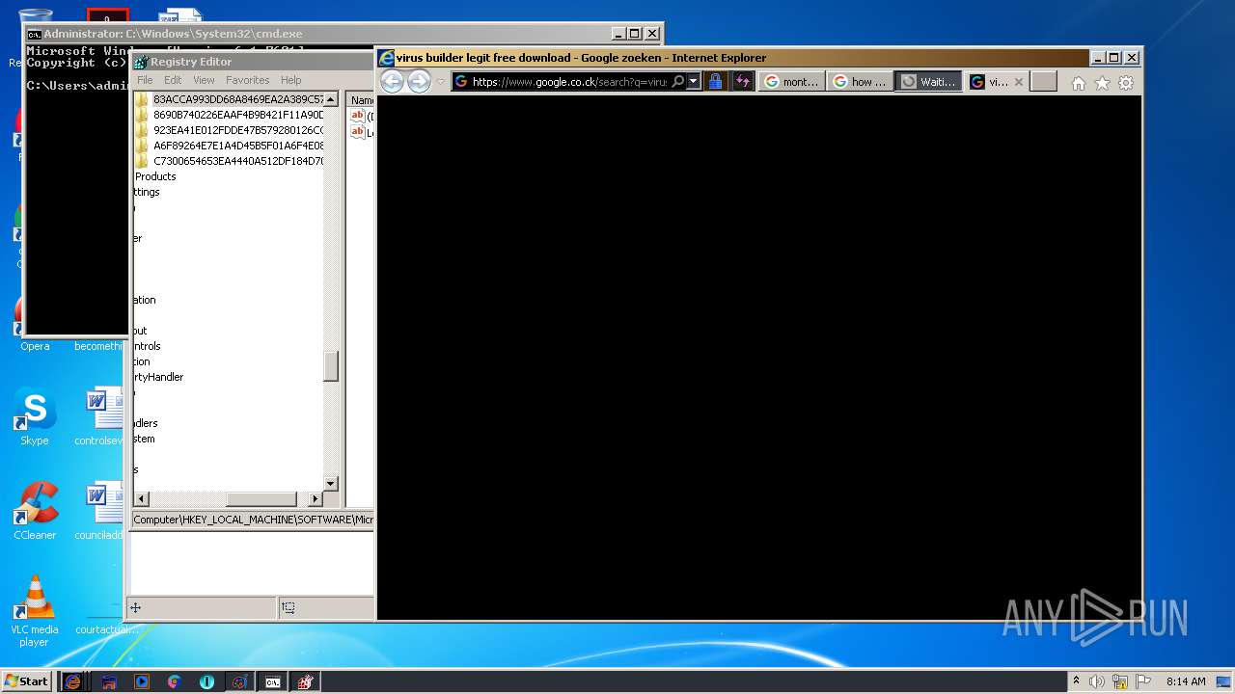Click the Registry Editor path status bar

point(252,520)
